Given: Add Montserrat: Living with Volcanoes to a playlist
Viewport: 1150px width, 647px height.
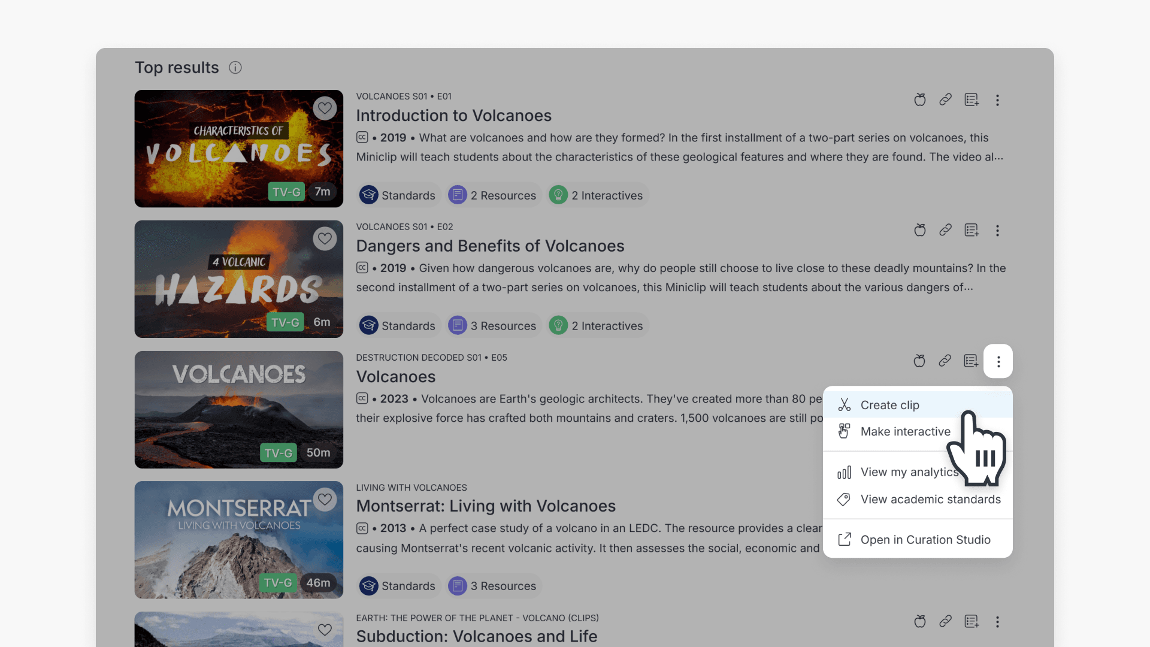Looking at the screenshot, I should (972, 491).
